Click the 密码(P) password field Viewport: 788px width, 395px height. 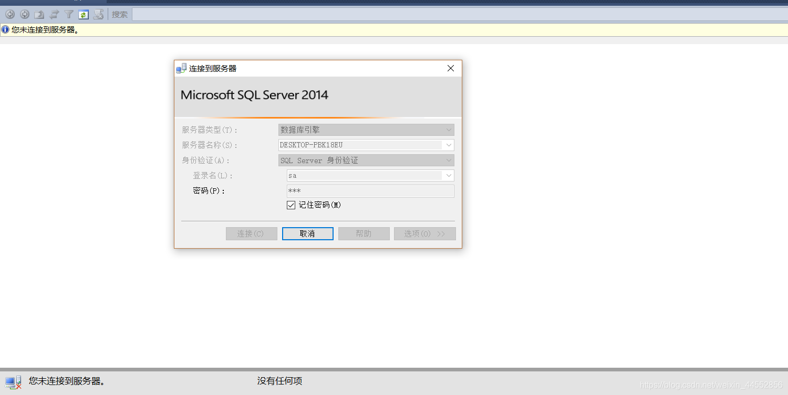coord(370,191)
